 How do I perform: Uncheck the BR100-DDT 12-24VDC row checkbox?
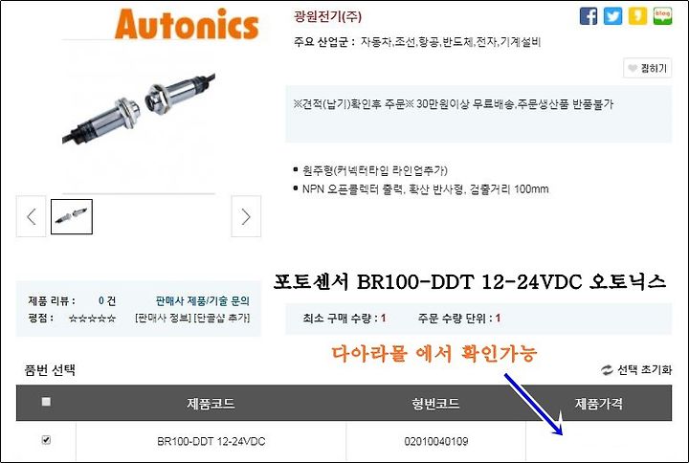pos(46,440)
